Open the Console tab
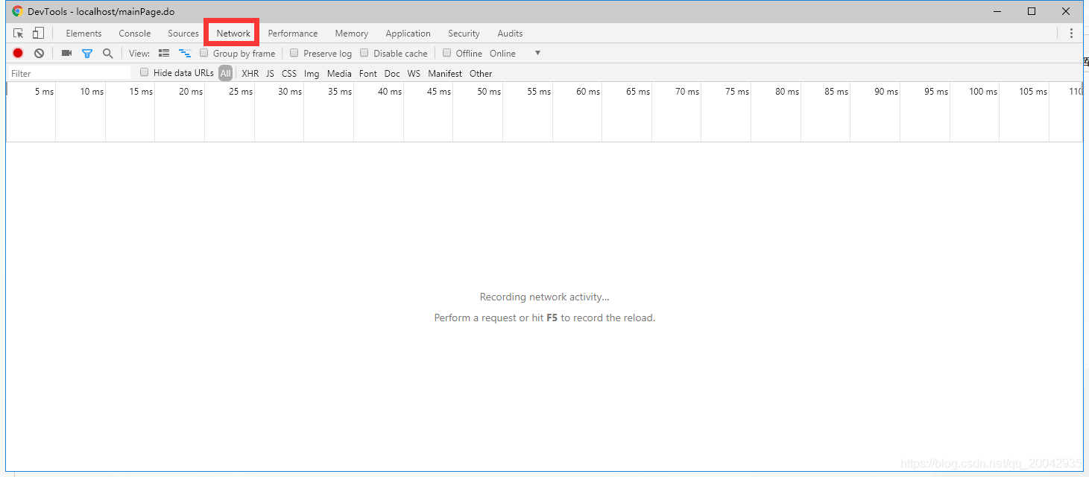The width and height of the screenshot is (1089, 477). click(x=135, y=33)
